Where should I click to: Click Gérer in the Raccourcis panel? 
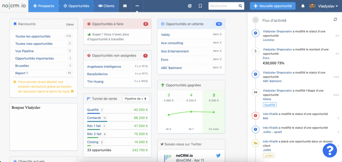pyautogui.click(x=70, y=24)
